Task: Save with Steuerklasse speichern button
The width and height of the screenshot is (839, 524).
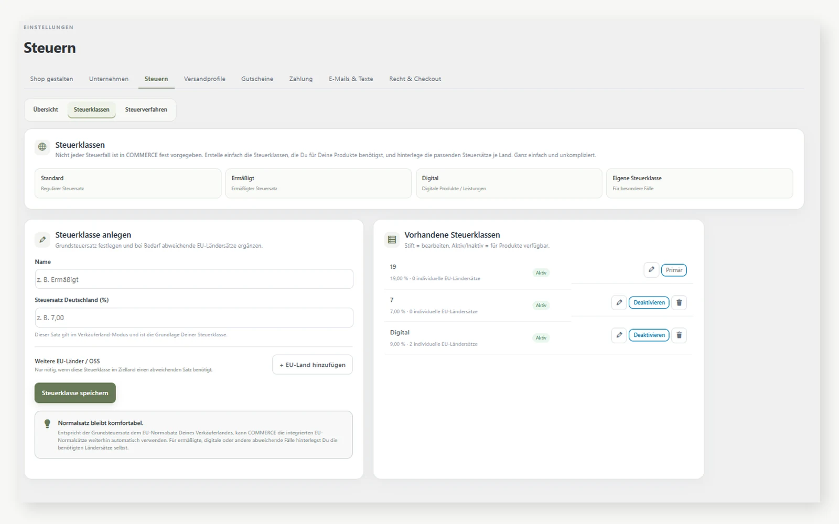Action: coord(75,393)
